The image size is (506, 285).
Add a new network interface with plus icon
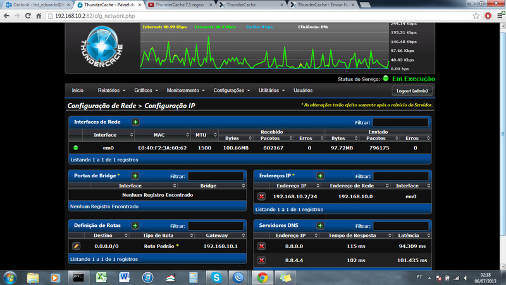pyautogui.click(x=135, y=122)
